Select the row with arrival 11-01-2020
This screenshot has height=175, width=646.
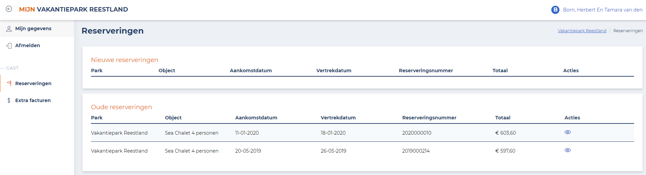363,133
